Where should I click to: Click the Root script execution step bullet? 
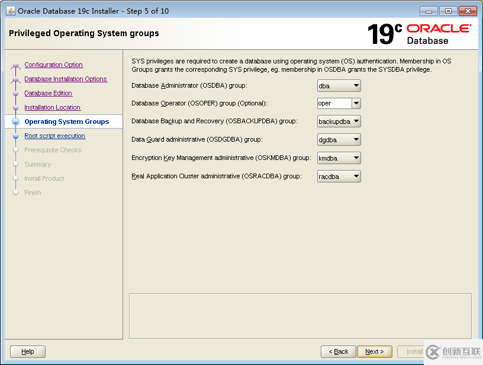pyautogui.click(x=16, y=136)
